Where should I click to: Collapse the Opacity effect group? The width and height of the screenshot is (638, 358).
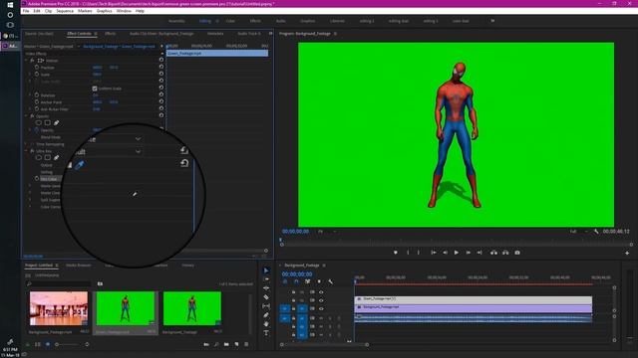tap(27, 116)
